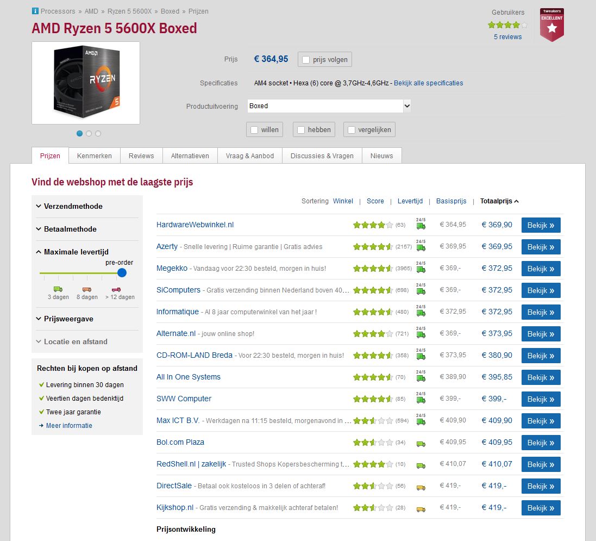Sort listings by Score
This screenshot has width=596, height=541.
(x=375, y=201)
